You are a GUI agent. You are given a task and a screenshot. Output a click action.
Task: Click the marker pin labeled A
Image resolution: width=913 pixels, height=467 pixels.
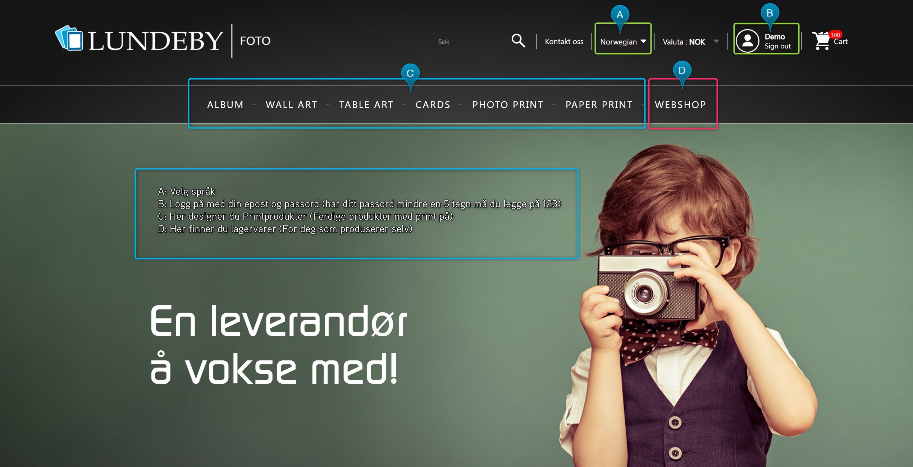click(x=620, y=15)
